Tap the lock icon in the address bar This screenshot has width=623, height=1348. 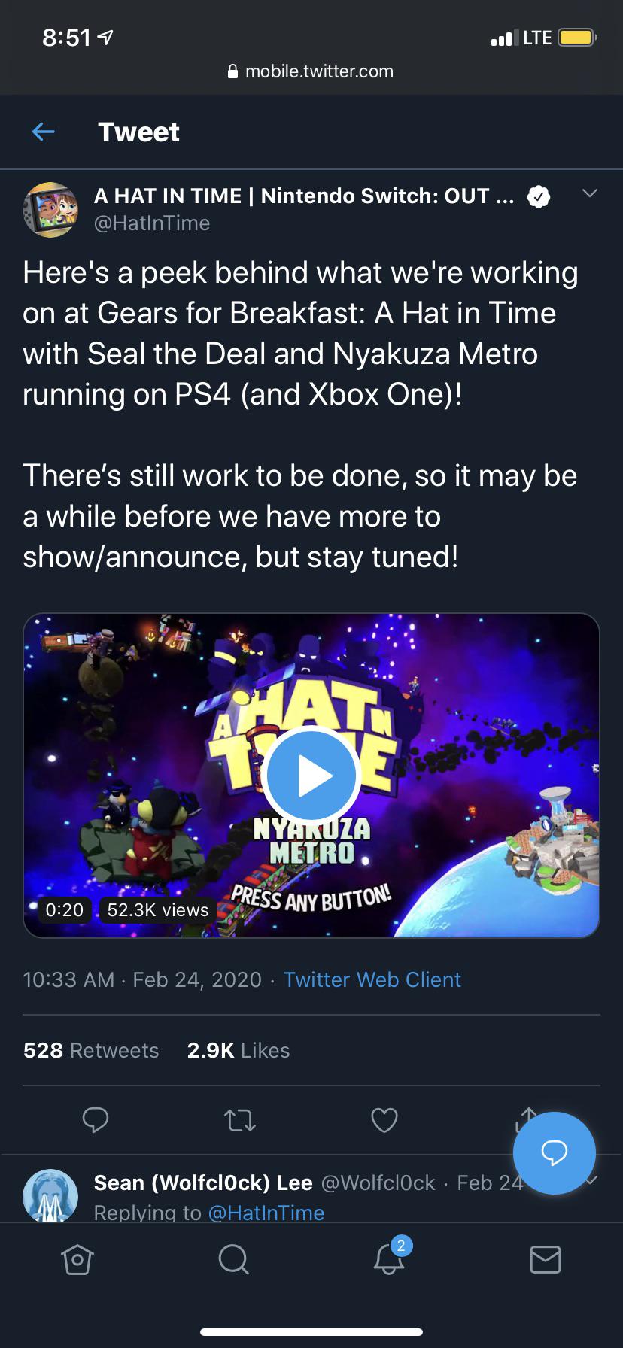point(232,71)
